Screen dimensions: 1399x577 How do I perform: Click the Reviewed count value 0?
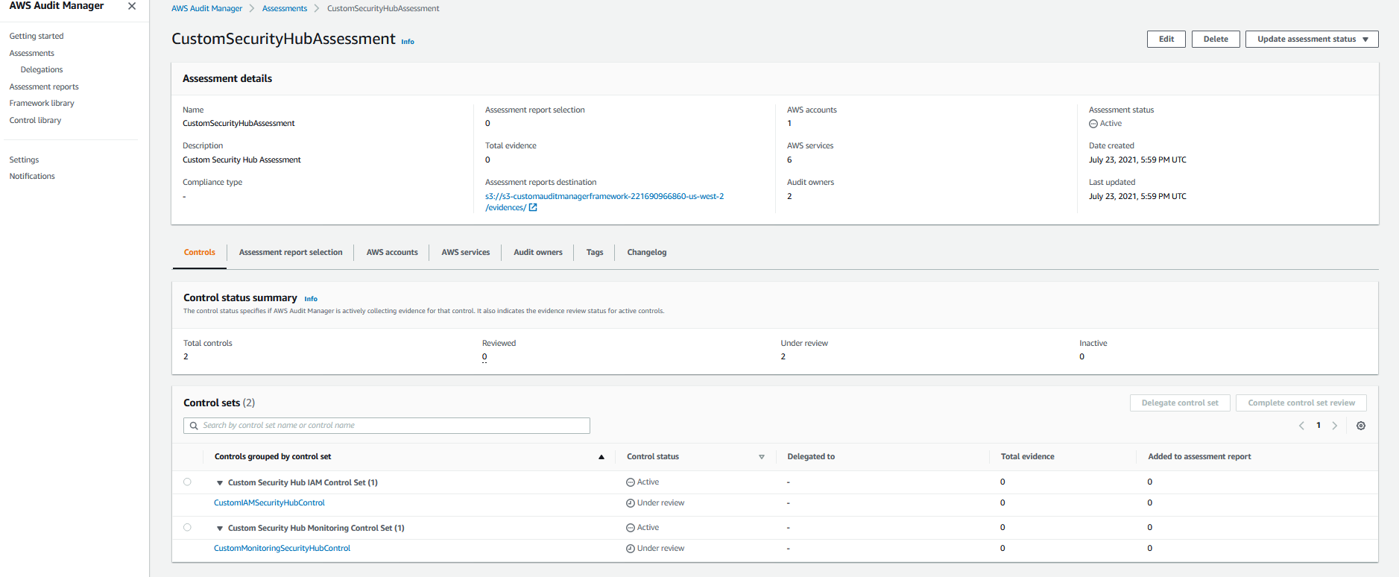[x=484, y=357]
